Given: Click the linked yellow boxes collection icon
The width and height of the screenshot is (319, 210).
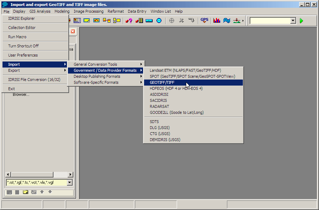Looking at the screenshot, I should [x=107, y=21].
